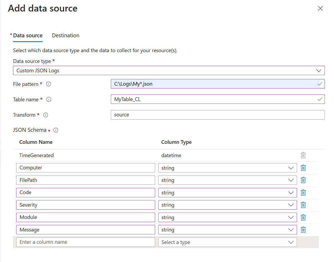This screenshot has height=262, width=334.
Task: Change column type for Severity row
Action: pyautogui.click(x=227, y=205)
